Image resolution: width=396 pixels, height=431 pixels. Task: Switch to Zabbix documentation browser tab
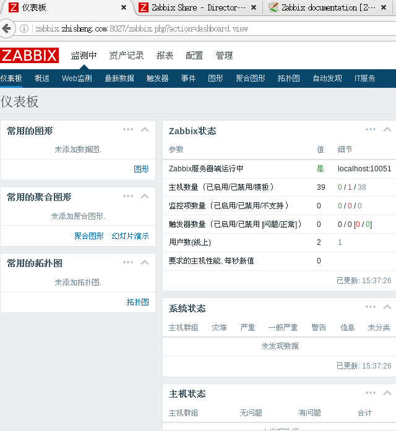coord(328,7)
